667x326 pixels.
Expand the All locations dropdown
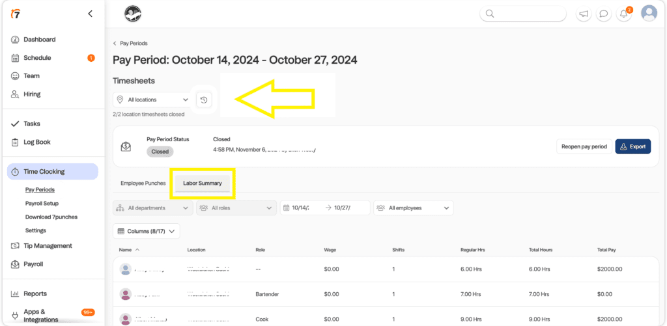[x=152, y=100]
